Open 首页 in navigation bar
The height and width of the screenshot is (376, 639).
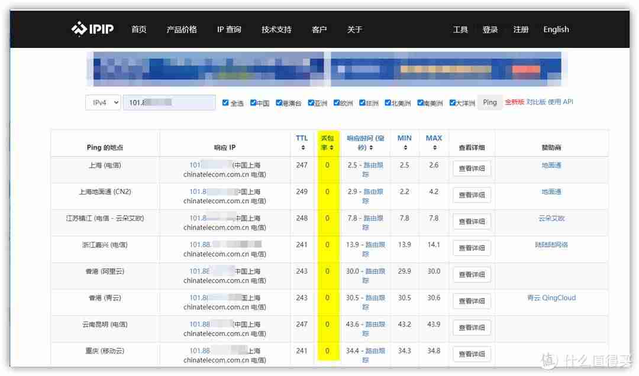[x=139, y=30]
